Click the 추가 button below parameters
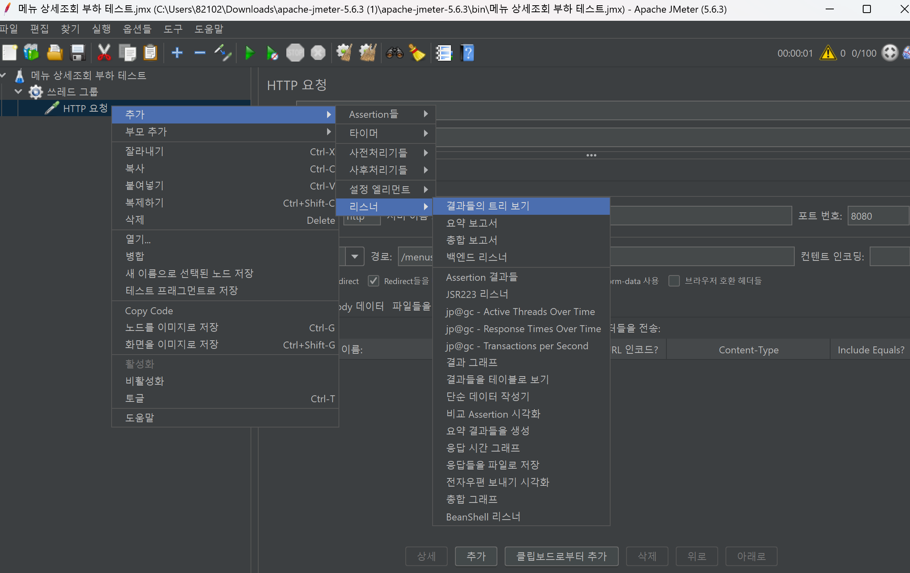The width and height of the screenshot is (910, 573). 476,556
